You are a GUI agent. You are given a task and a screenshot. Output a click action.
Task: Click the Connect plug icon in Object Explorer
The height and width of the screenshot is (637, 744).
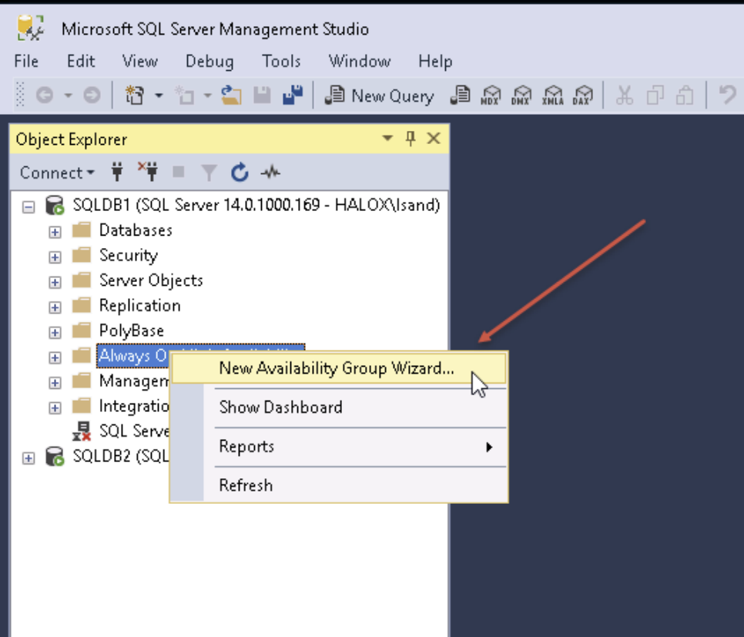[x=117, y=172]
